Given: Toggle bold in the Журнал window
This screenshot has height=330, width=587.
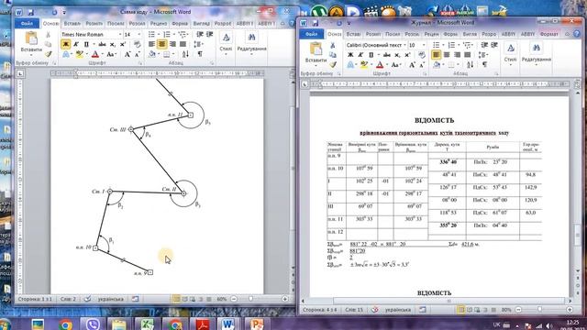Looking at the screenshot, I should [x=350, y=55].
